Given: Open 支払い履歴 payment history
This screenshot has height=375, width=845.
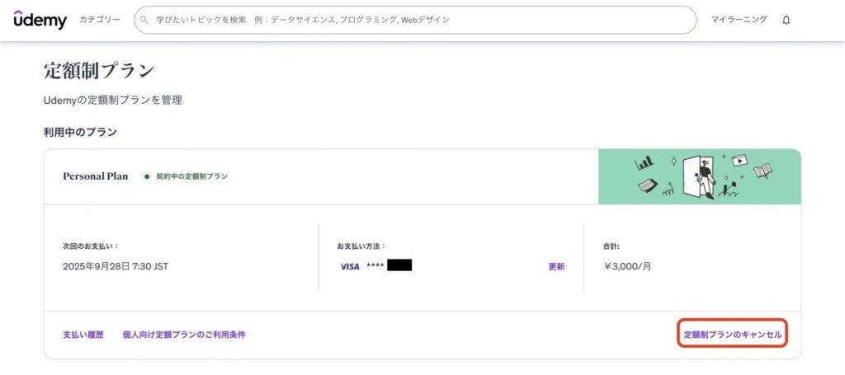Looking at the screenshot, I should [x=83, y=335].
